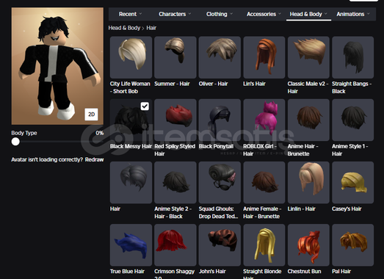Click the Redraw link
The image size is (384, 279).
point(94,159)
